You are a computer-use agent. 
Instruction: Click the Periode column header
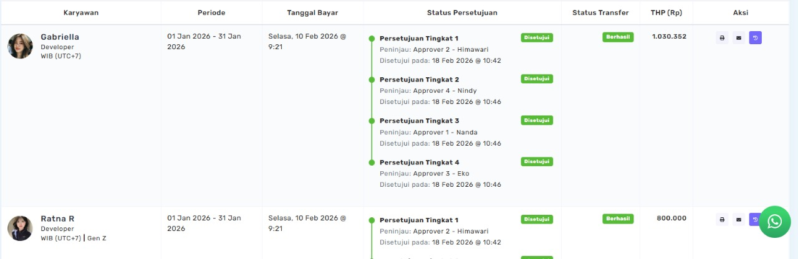coord(211,12)
